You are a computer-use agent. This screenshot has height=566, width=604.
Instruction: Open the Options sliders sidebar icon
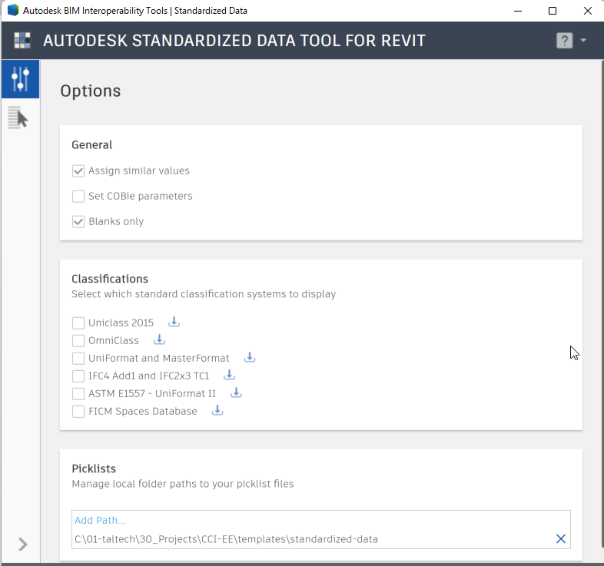click(x=21, y=79)
